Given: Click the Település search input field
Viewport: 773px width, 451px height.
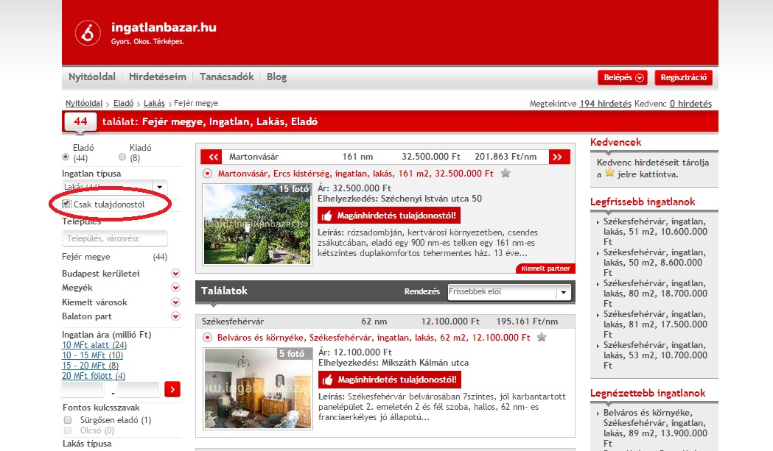Looking at the screenshot, I should coord(115,238).
